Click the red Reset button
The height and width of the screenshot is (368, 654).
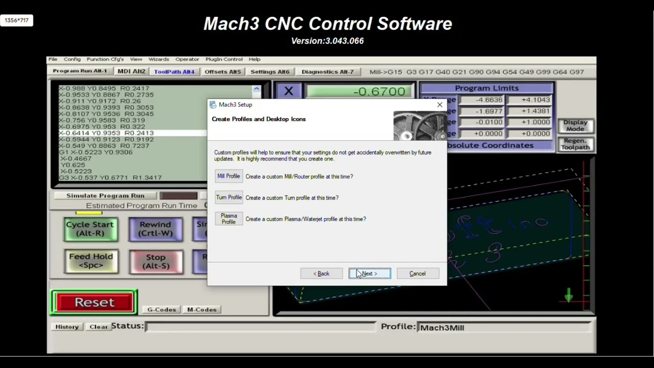tap(95, 302)
